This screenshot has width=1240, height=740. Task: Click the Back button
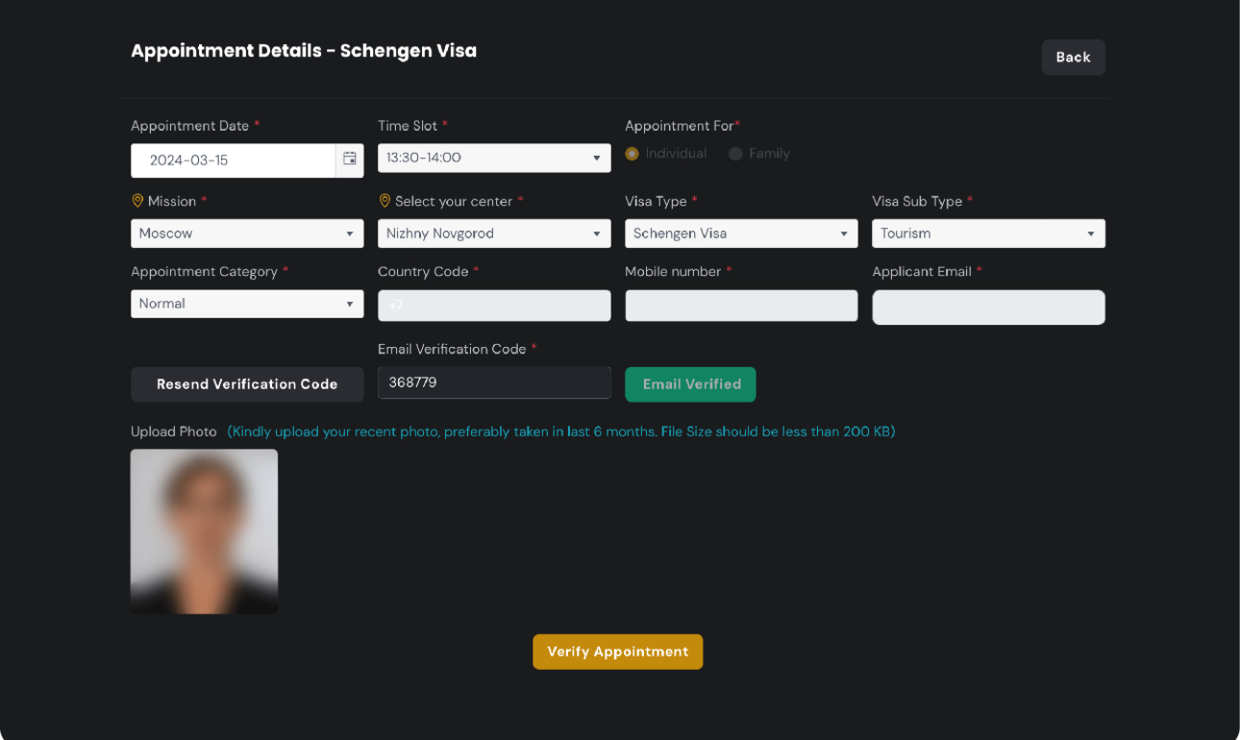click(1073, 58)
